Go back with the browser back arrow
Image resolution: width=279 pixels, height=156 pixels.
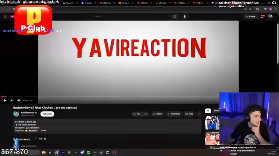tap(3, 9)
